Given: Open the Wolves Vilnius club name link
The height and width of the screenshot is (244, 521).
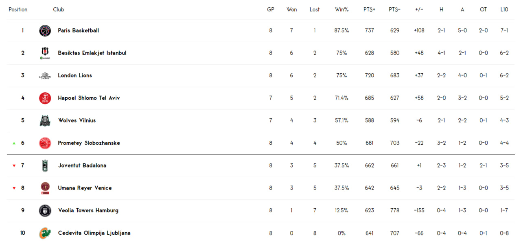Looking at the screenshot, I should click(x=77, y=120).
